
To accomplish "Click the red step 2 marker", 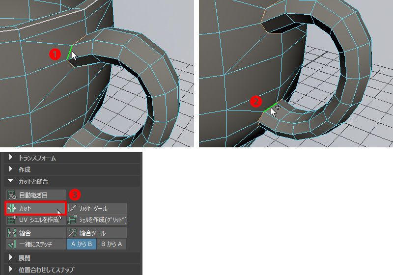I will (255, 102).
